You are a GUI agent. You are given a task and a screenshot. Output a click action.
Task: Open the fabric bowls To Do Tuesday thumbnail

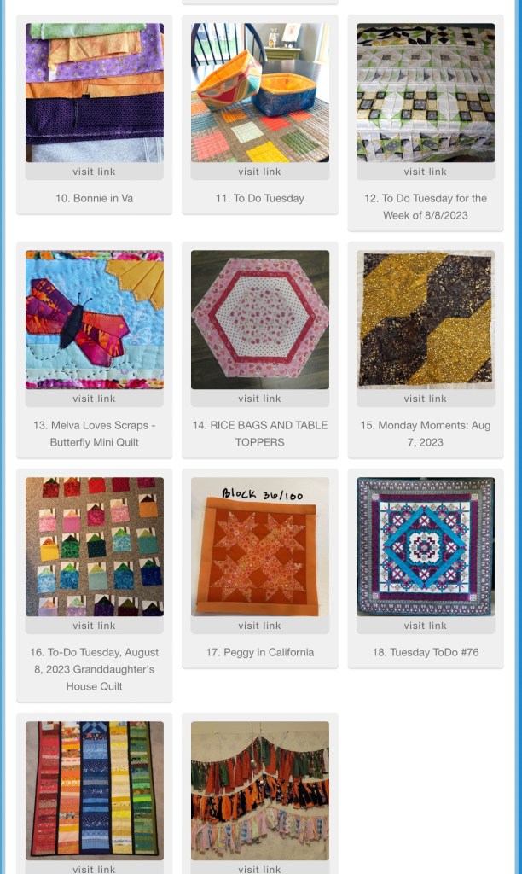point(259,92)
